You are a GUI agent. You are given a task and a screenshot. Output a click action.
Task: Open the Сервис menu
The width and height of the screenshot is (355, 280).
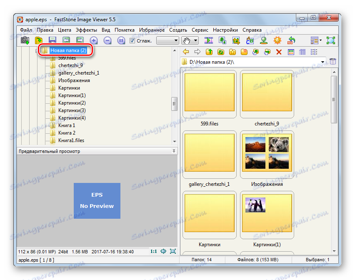(200, 30)
